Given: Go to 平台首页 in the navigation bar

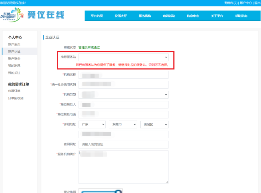Looking at the screenshot, I should [96, 16].
